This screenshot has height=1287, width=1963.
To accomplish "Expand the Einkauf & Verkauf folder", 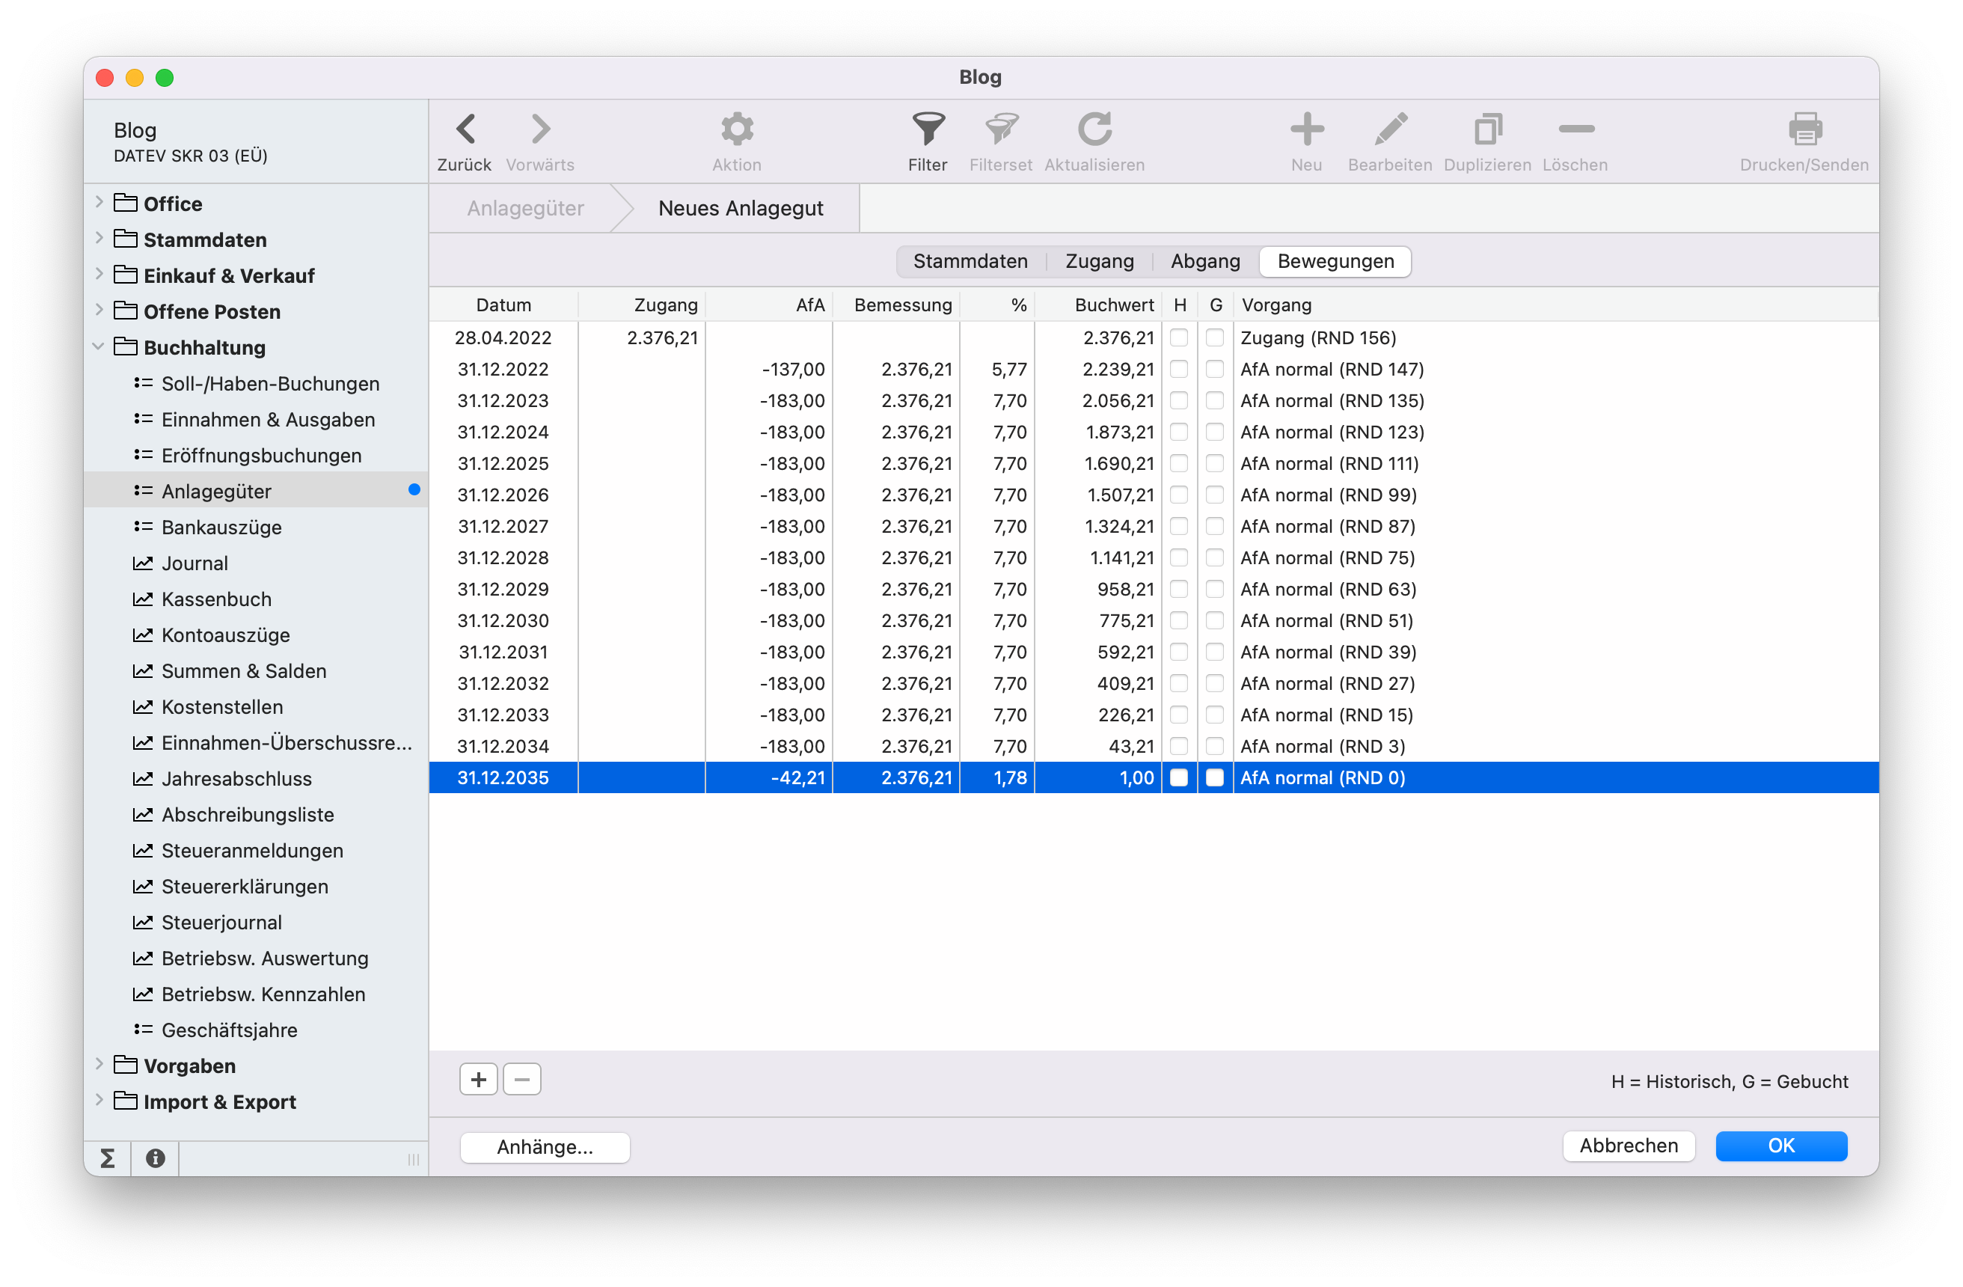I will [x=99, y=275].
